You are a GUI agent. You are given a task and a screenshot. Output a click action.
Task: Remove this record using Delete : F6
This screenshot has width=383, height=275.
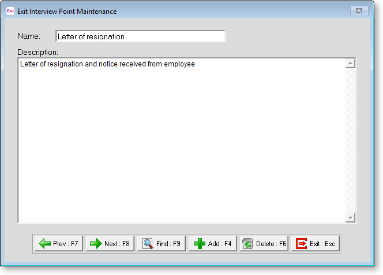point(264,244)
